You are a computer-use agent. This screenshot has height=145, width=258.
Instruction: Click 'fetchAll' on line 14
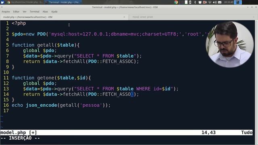pos(74,94)
